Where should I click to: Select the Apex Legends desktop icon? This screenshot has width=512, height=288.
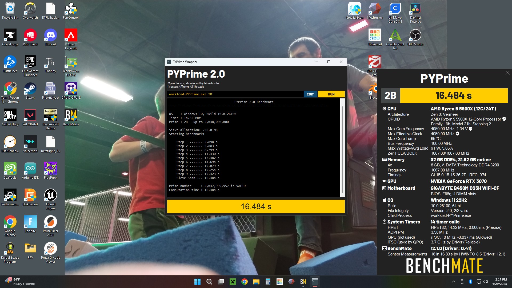[71, 39]
